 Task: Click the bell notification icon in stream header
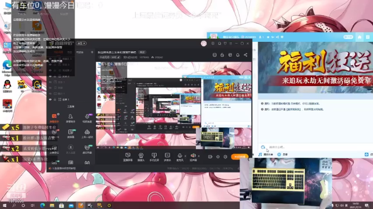tap(238, 55)
